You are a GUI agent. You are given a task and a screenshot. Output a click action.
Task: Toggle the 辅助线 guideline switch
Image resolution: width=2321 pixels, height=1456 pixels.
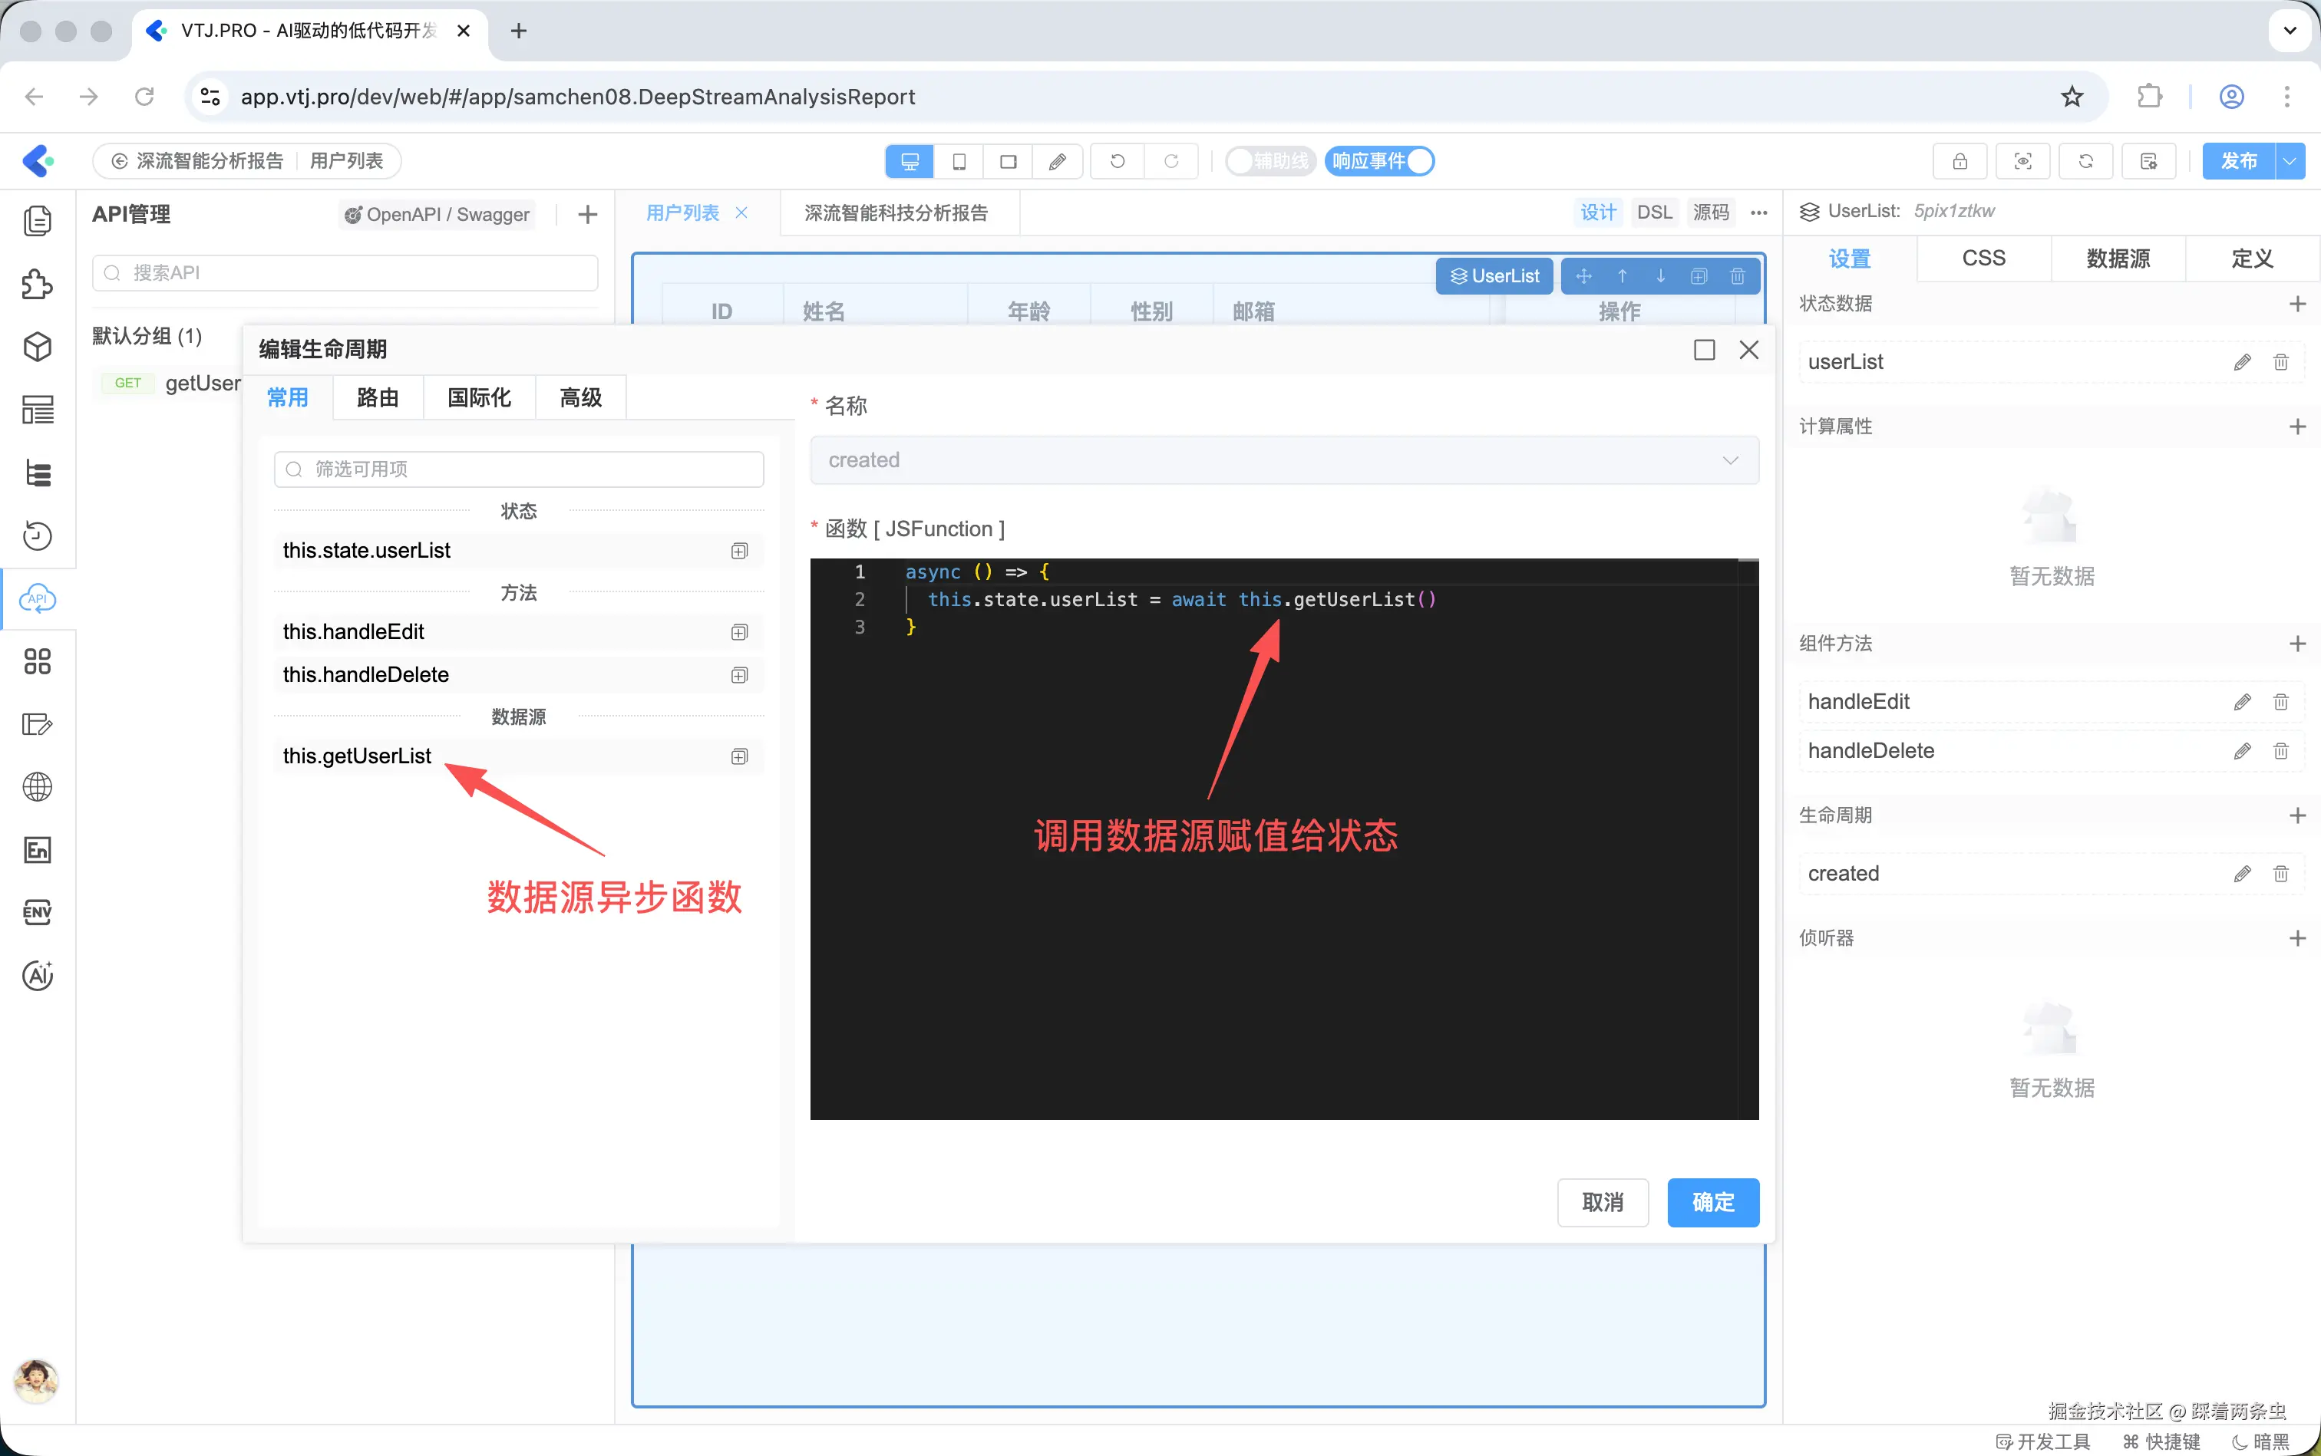[1269, 162]
